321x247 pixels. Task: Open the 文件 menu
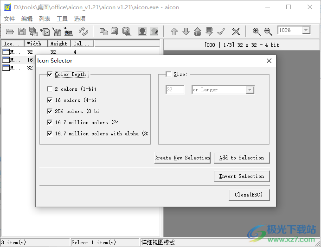coord(9,19)
